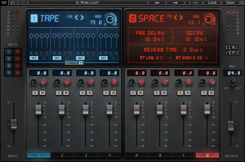This screenshot has width=245, height=162.
Task: Route delay 3 to reverb C
Action: (88, 53)
